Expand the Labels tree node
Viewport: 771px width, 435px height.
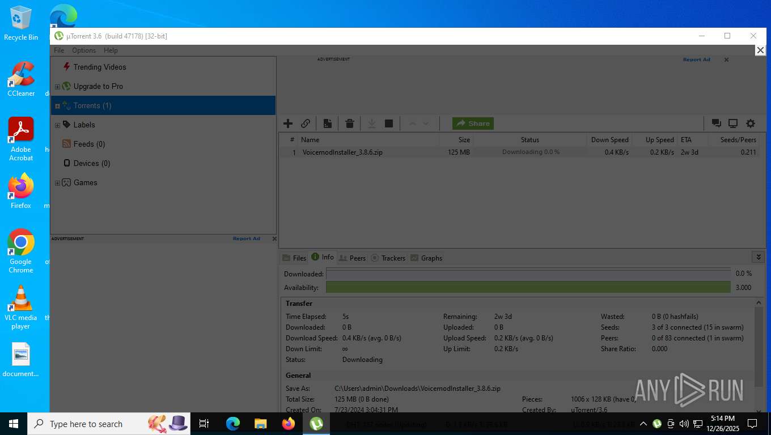(x=57, y=125)
